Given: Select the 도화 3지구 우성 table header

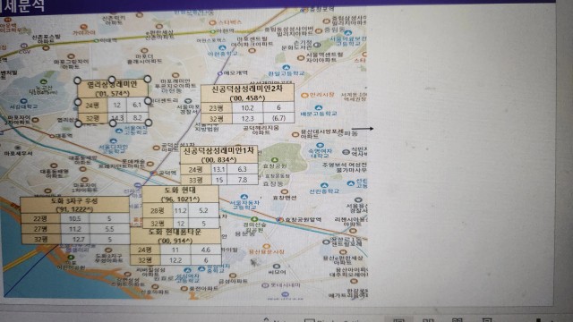Looking at the screenshot, I should pyautogui.click(x=74, y=205).
